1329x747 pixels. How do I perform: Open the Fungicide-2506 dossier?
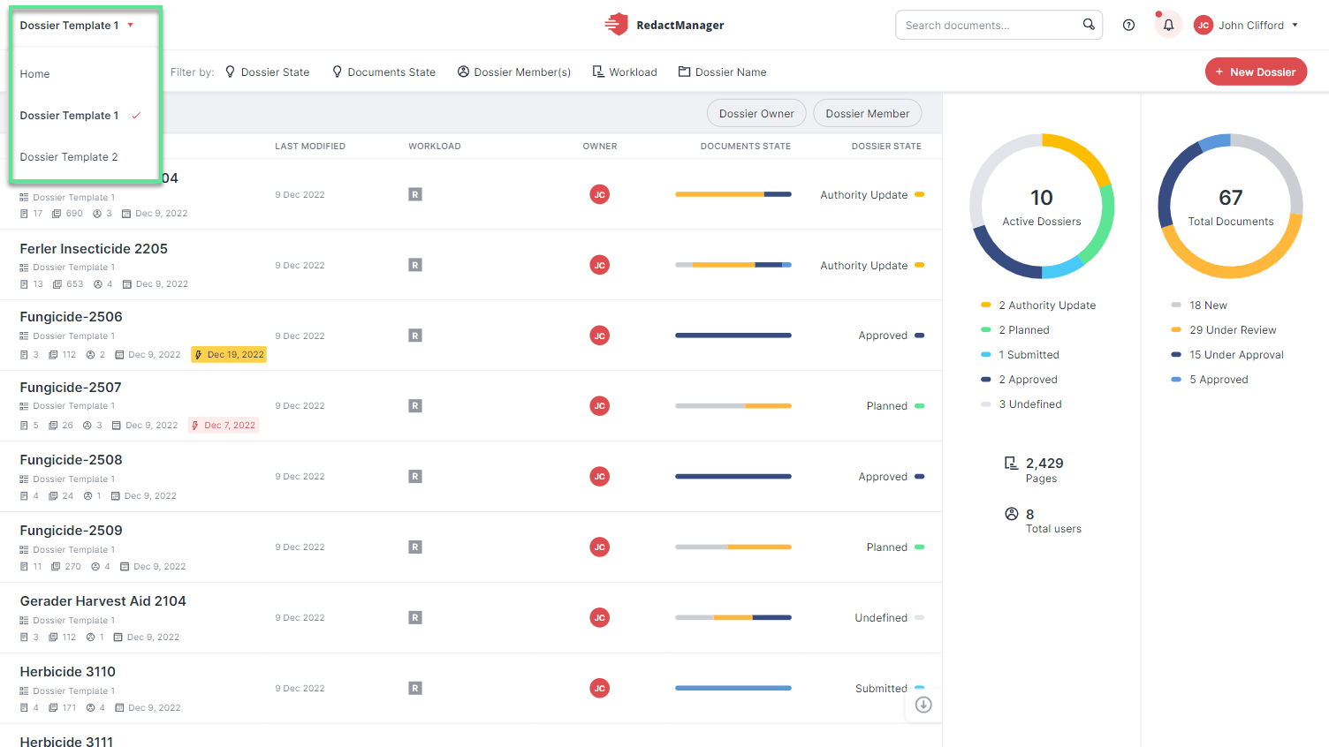[72, 317]
